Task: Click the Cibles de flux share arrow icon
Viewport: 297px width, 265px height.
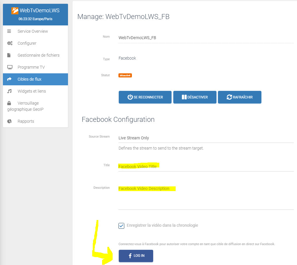Action: tap(9, 79)
